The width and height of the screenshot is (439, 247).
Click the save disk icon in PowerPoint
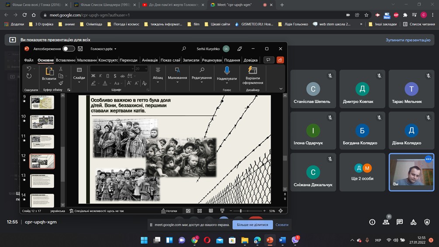[80, 49]
